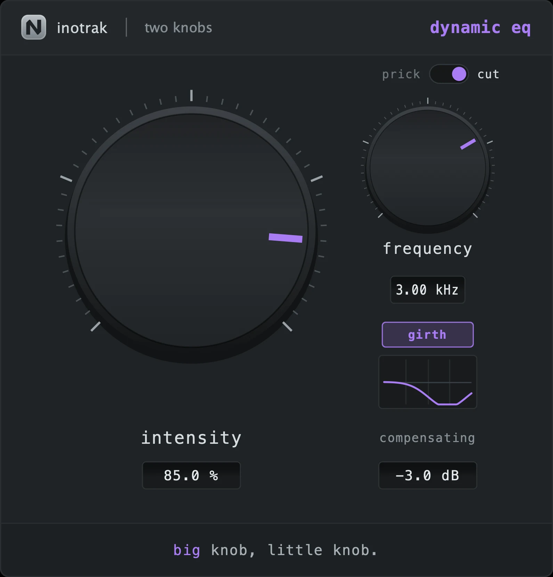The height and width of the screenshot is (577, 553).
Task: Click the 'big knob, little knob.' tagline
Action: click(x=275, y=550)
